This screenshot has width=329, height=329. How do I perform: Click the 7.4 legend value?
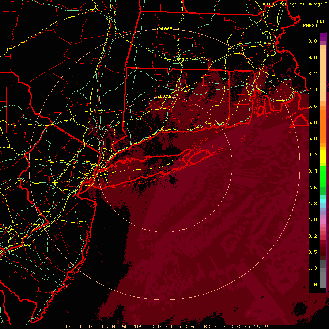coord(313,90)
